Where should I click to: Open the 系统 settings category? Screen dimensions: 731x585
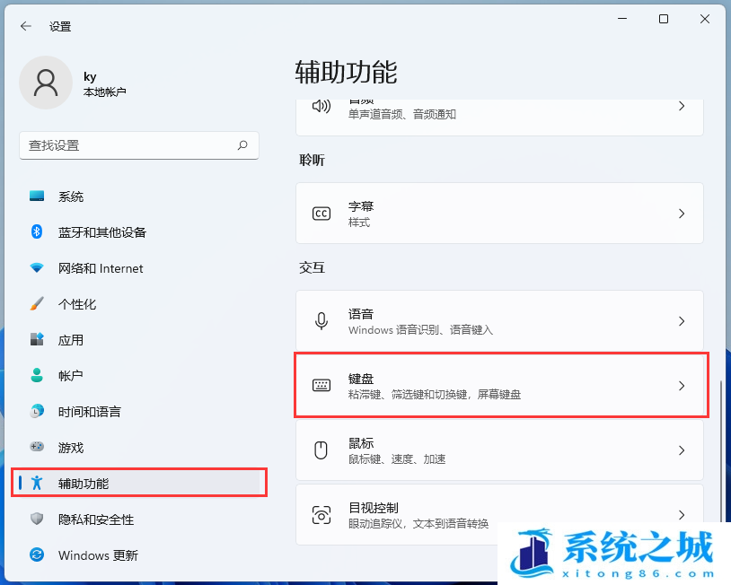click(x=139, y=196)
